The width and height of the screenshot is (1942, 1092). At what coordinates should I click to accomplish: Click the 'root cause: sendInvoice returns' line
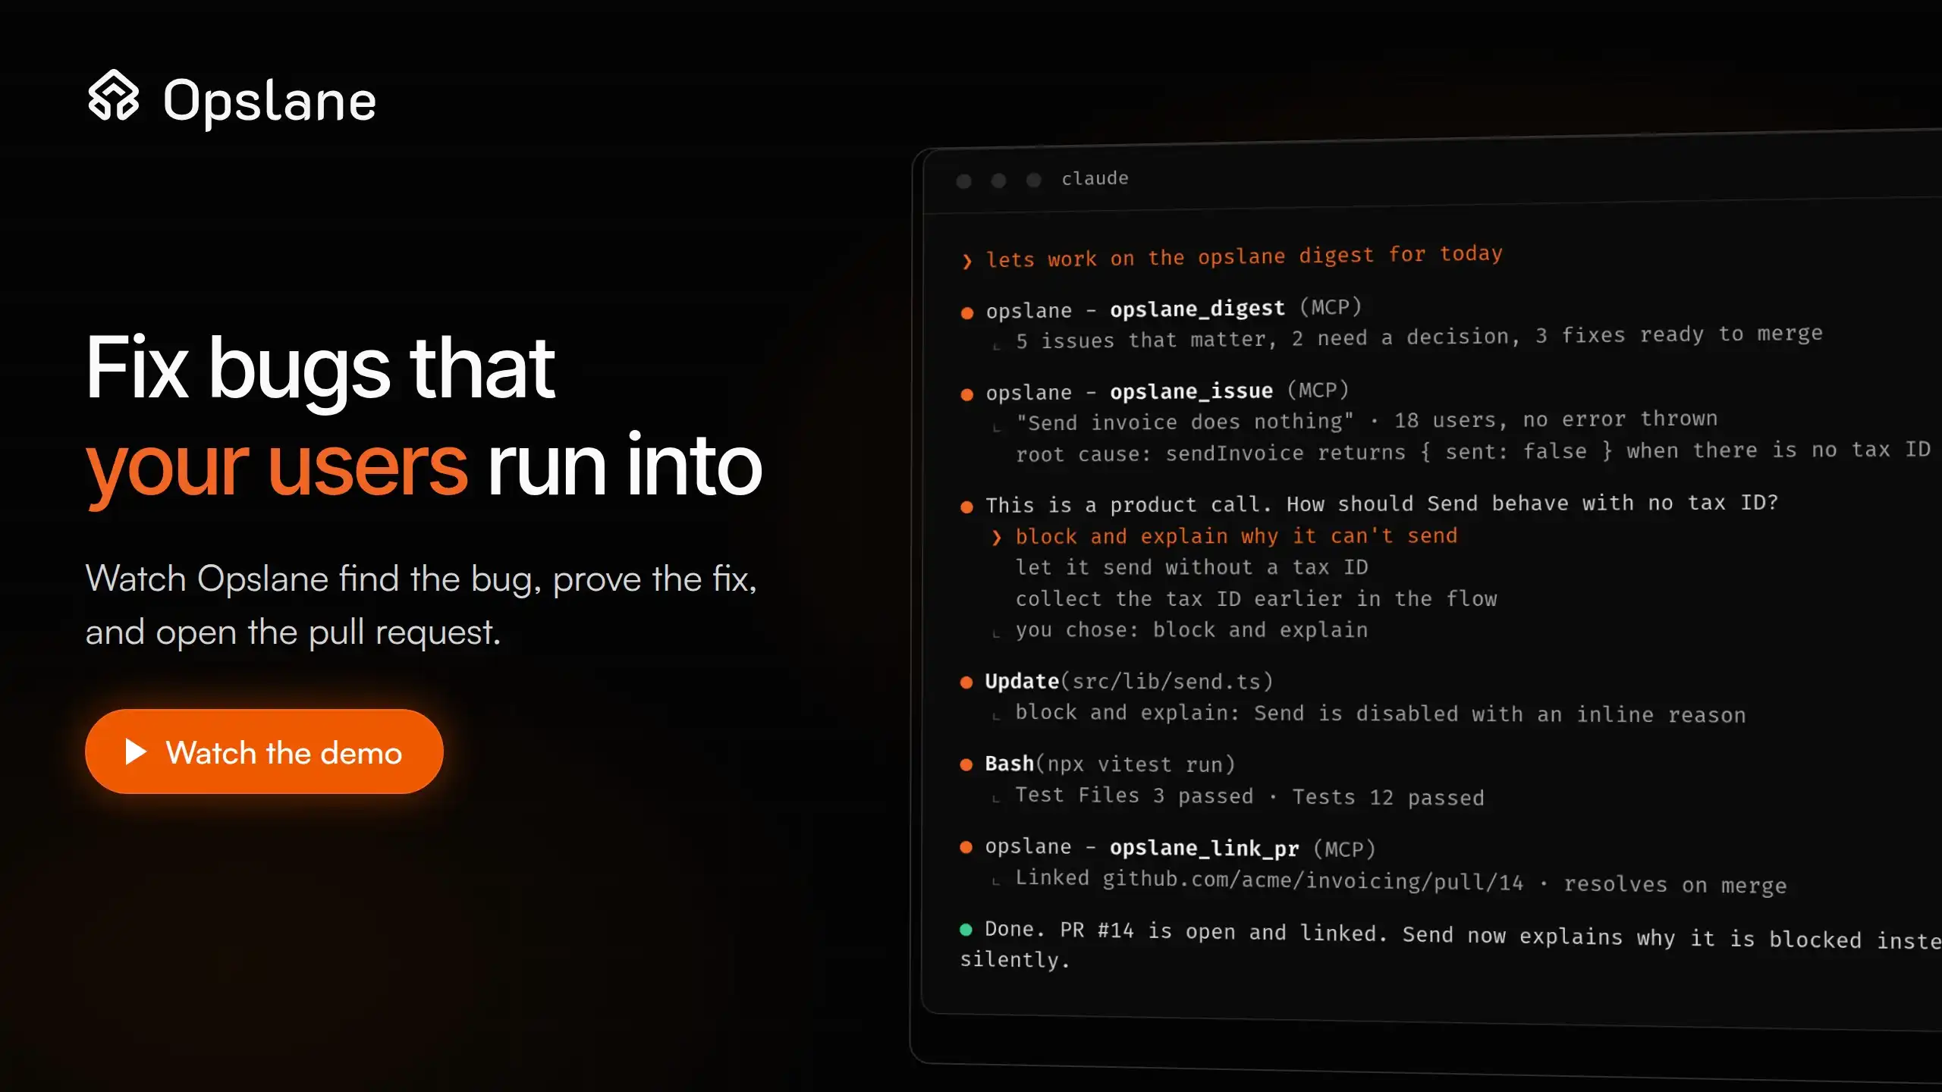[1473, 451]
